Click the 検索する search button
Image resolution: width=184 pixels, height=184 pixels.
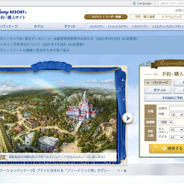tap(167, 149)
